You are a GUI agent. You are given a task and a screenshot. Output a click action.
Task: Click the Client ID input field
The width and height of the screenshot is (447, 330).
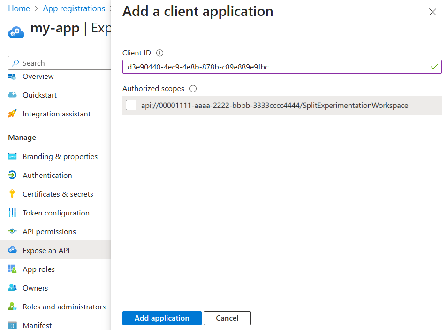point(282,67)
